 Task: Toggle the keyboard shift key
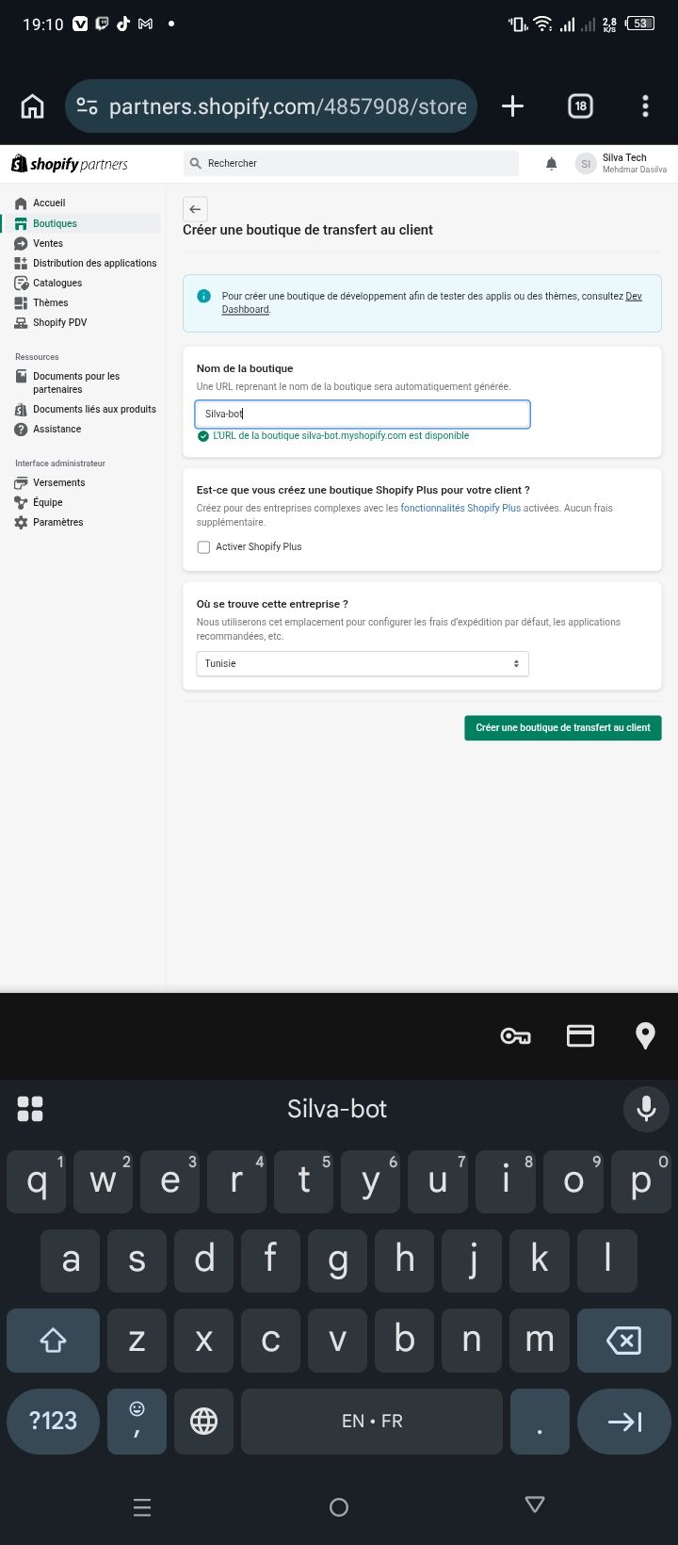pyautogui.click(x=53, y=1340)
